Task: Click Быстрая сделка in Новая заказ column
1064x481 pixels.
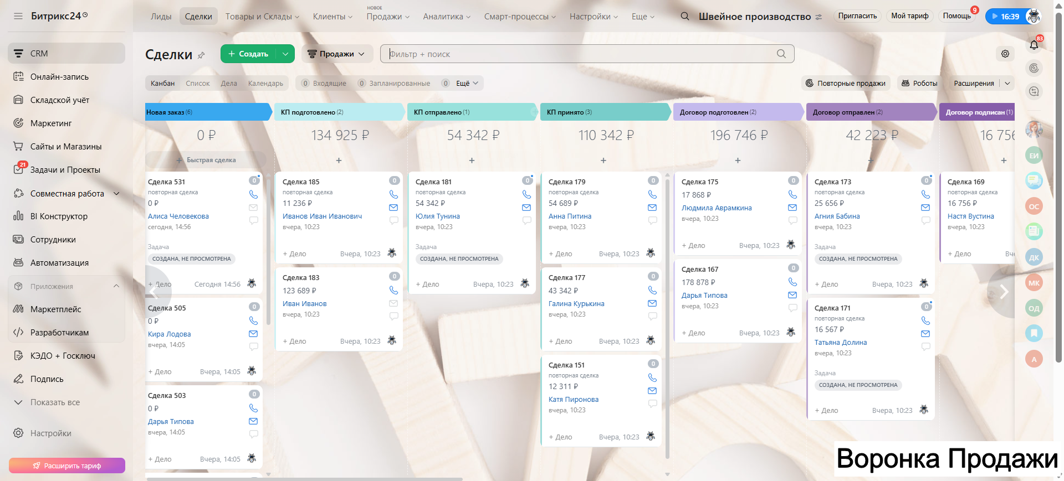Action: tap(206, 160)
